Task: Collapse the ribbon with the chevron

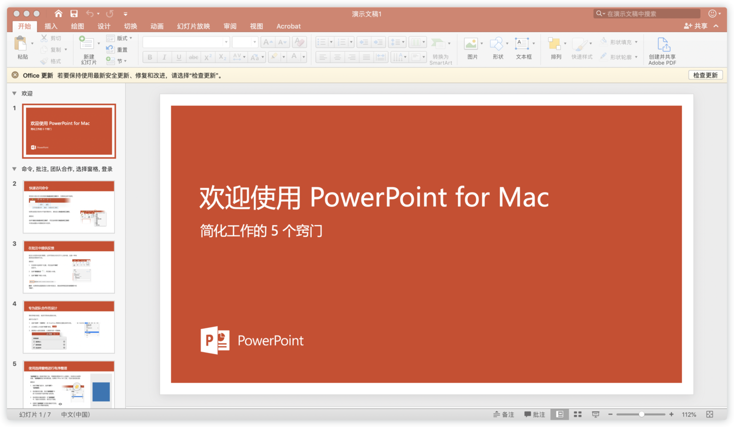Action: coord(716,26)
